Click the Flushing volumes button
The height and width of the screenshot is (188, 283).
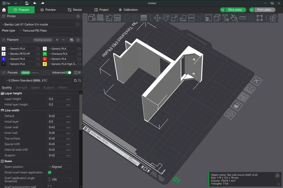click(43, 40)
